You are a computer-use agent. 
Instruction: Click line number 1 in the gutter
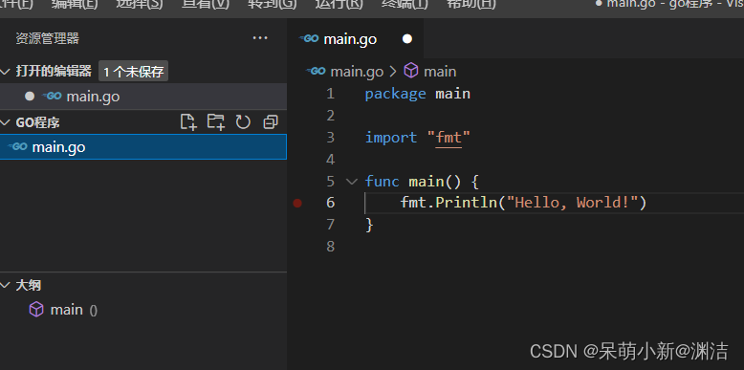coord(330,94)
